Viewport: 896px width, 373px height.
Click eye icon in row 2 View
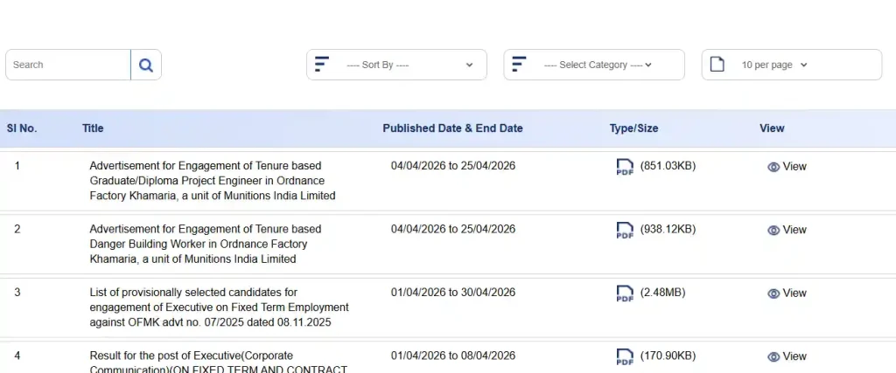coord(773,230)
